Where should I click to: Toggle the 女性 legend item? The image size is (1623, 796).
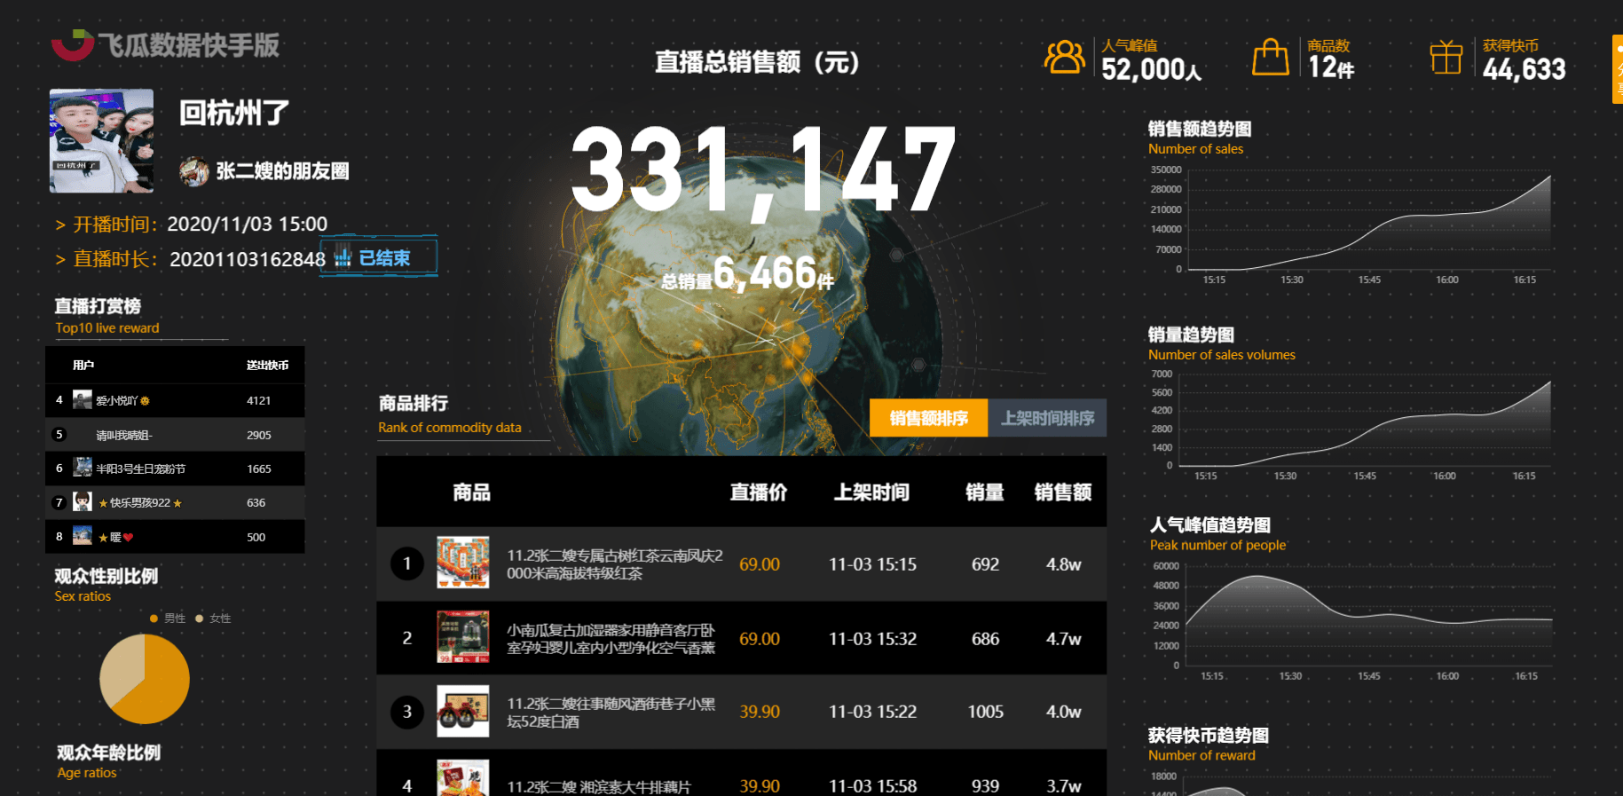point(213,619)
